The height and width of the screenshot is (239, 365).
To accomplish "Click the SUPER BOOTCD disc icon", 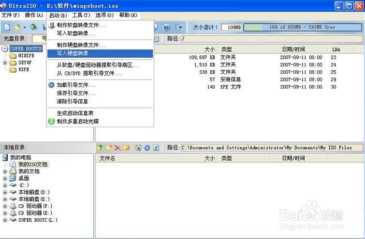I will tap(5, 49).
